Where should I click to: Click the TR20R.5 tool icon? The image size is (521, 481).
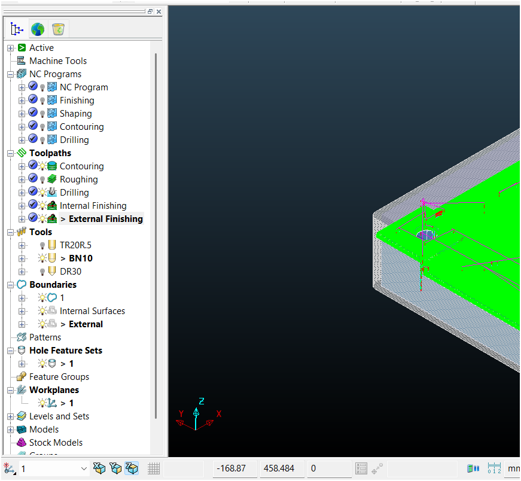[x=52, y=245]
